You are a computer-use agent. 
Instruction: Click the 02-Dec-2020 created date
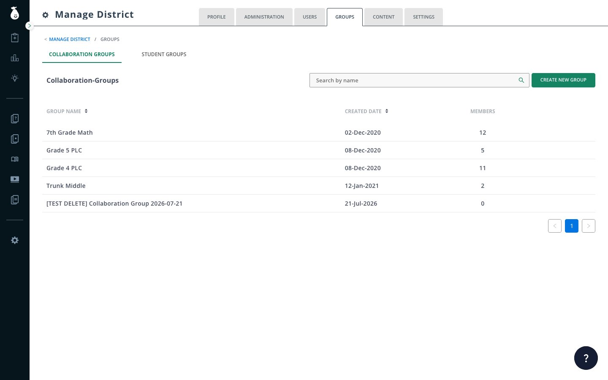[363, 133]
